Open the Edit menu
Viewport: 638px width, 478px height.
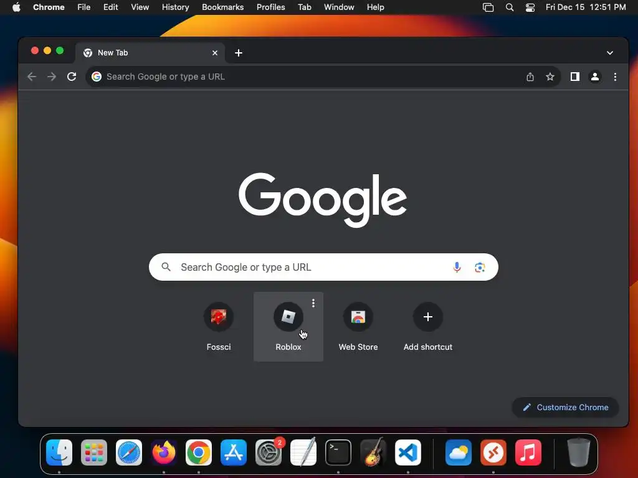click(x=110, y=7)
